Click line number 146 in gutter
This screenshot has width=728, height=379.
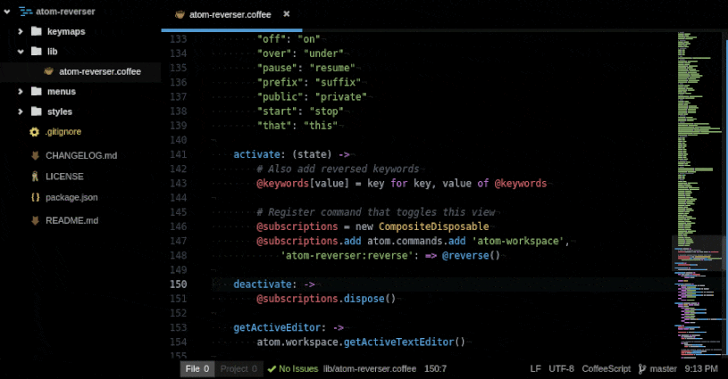(179, 227)
